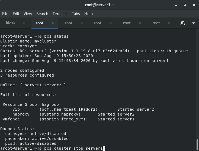
Task: Click the vip IPaddr2 resource line
Action: point(83,109)
